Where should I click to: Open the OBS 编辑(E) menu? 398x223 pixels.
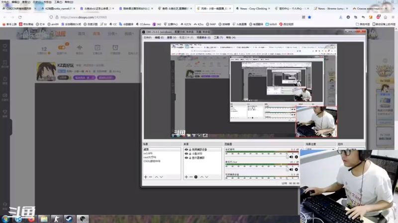(159, 38)
